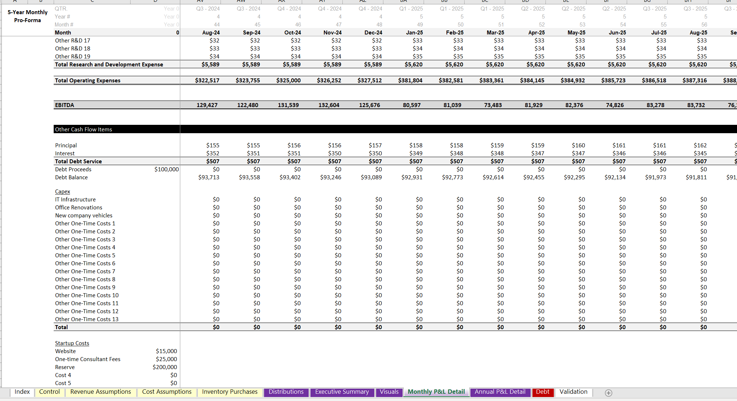Click the Debt Proceeds $100,000 cell
This screenshot has height=401, width=737.
pos(166,169)
